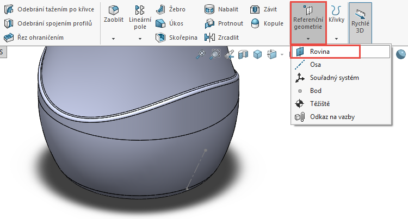
Task: Click the Zoom to Fit magnifier icon
Action: click(201, 54)
